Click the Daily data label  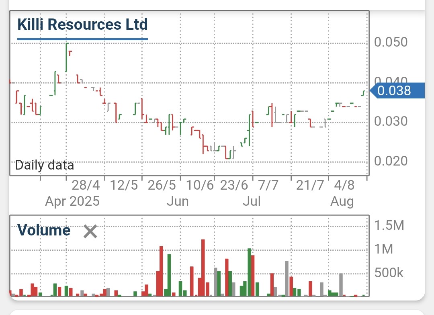(44, 165)
